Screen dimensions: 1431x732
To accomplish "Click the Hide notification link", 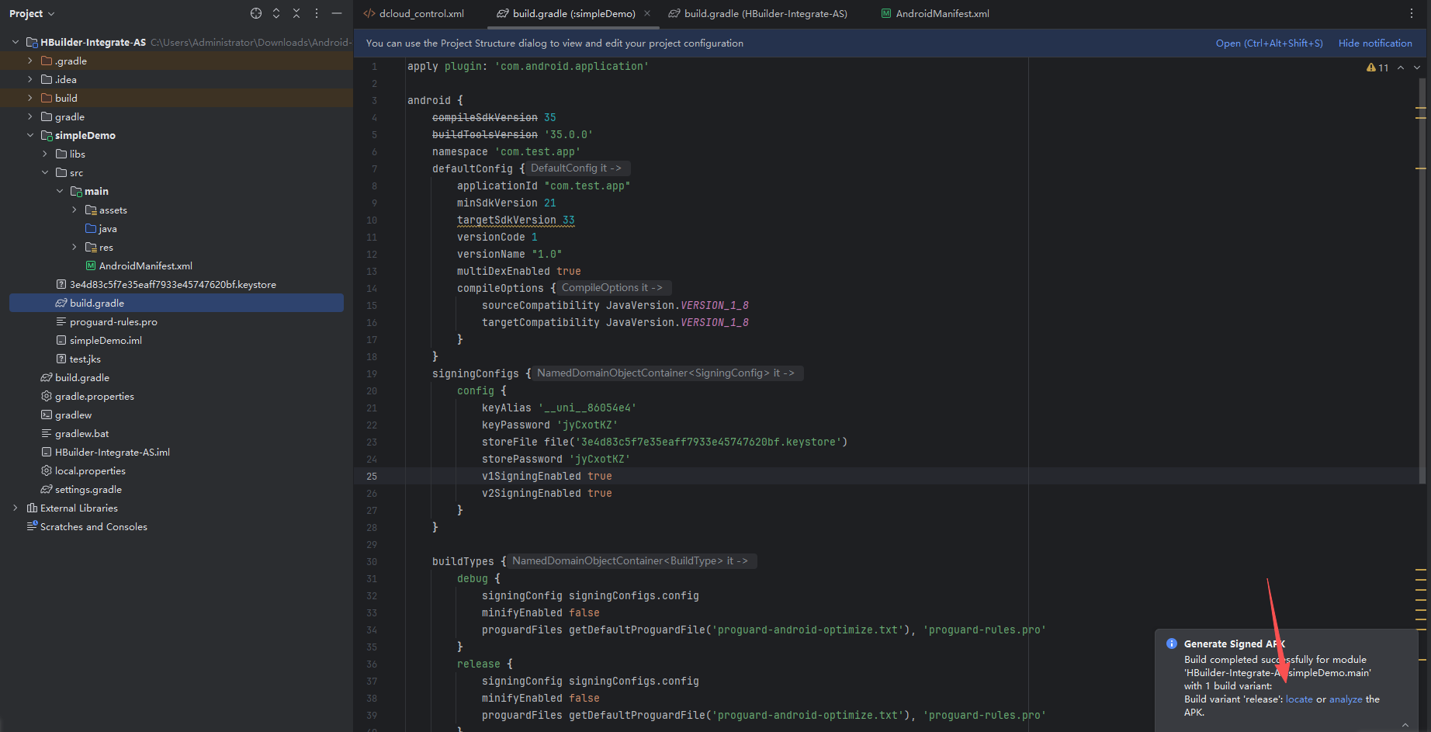I will point(1375,43).
